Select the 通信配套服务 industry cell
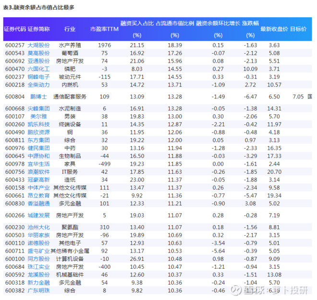The height and width of the screenshot is (300, 317). [70, 96]
